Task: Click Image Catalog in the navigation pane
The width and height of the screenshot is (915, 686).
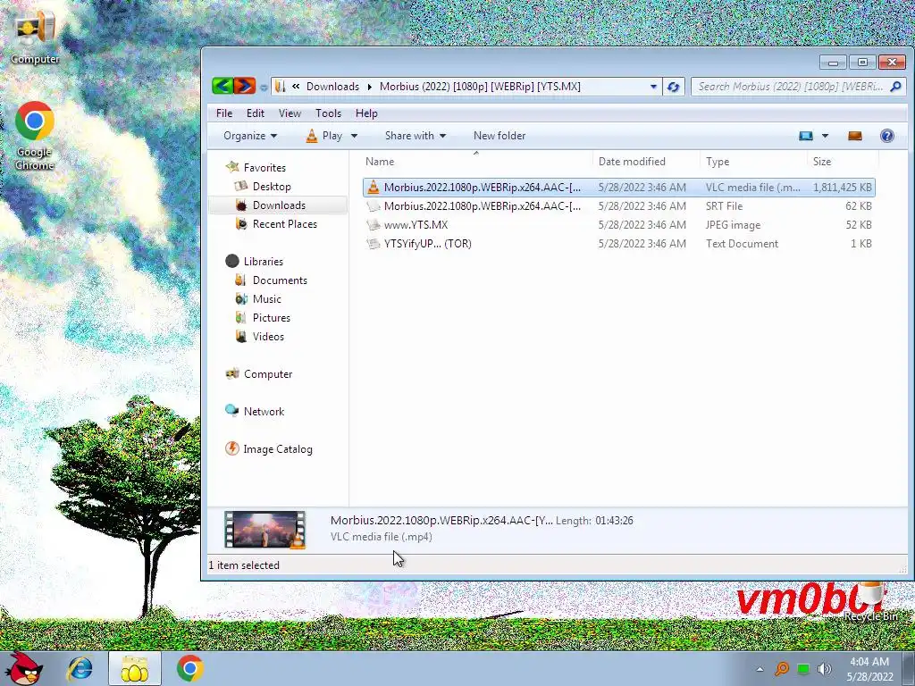Action: 278,448
